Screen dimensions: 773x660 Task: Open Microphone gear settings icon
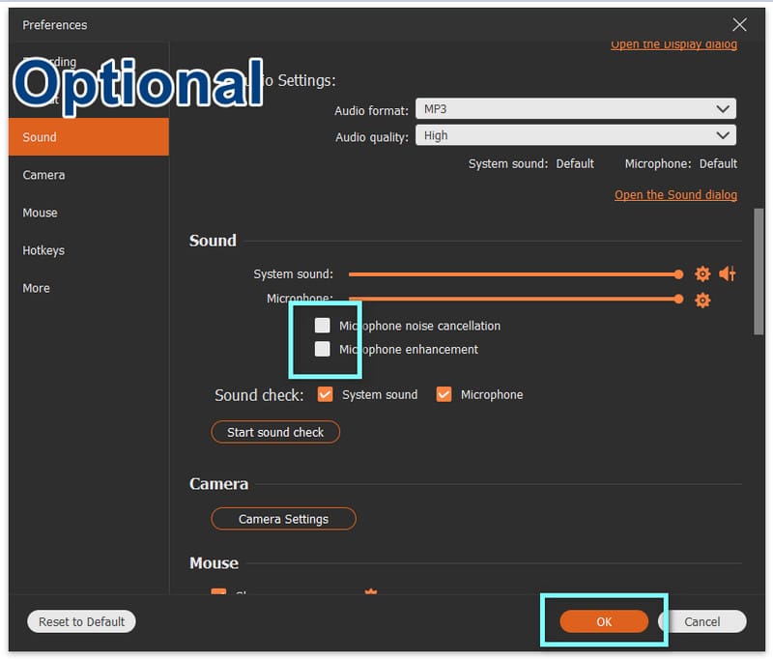[702, 301]
